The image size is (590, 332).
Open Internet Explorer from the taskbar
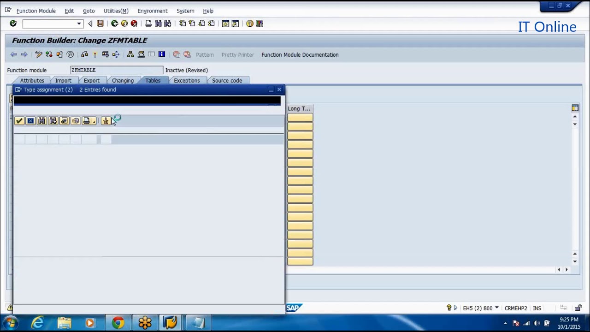37,323
